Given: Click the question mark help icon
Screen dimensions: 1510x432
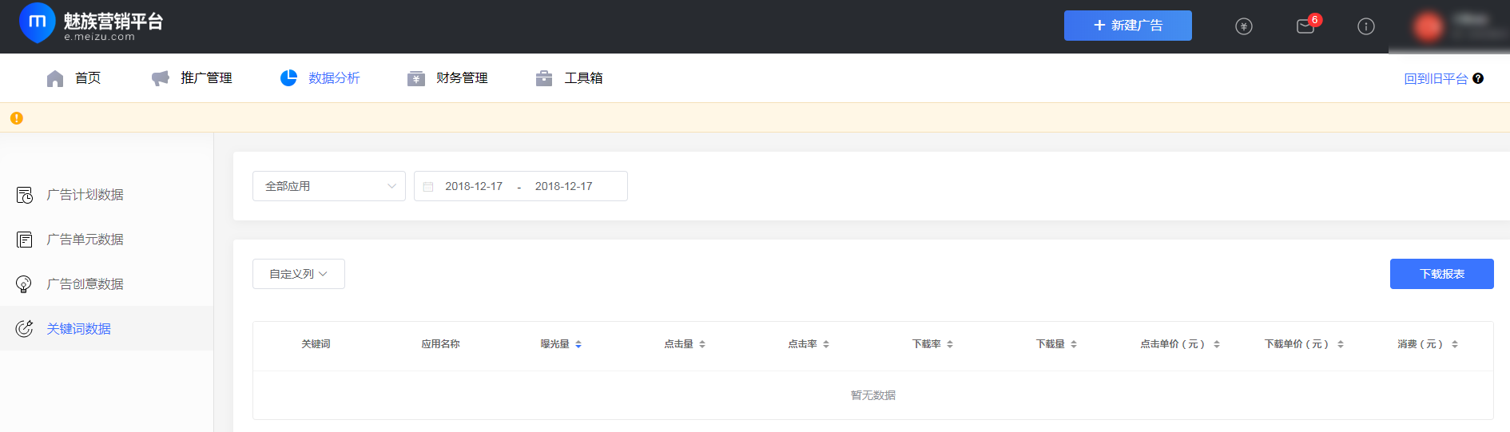Looking at the screenshot, I should click(x=1478, y=78).
